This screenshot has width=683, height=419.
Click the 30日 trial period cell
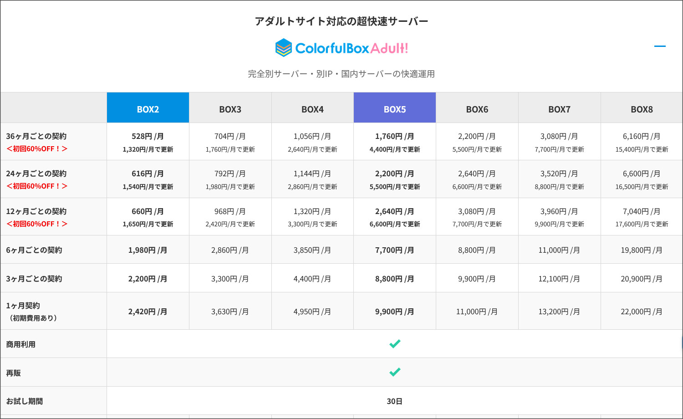coord(394,401)
